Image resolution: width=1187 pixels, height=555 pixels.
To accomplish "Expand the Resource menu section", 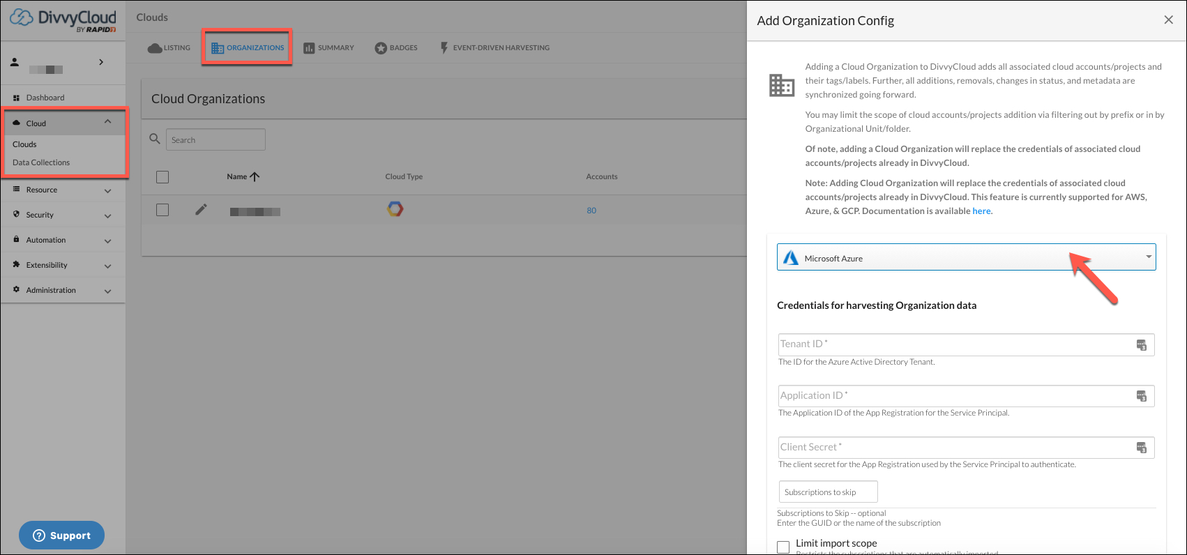I will [107, 190].
